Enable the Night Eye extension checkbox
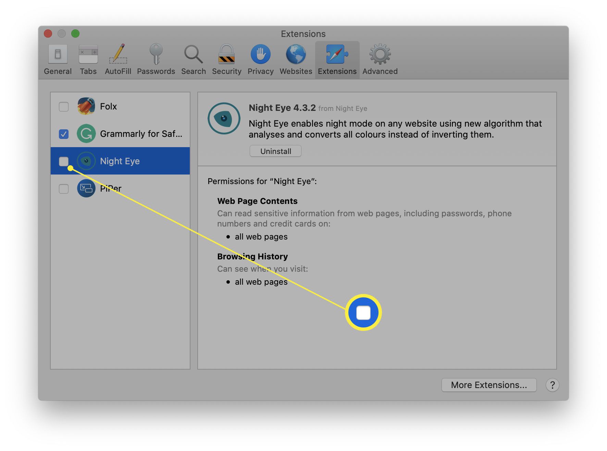607x451 pixels. pyautogui.click(x=64, y=161)
